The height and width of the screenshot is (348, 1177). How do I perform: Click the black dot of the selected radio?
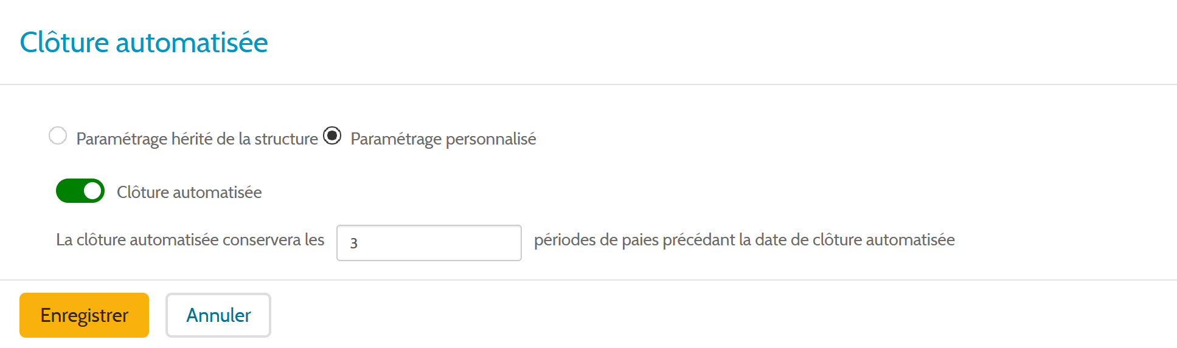coord(332,135)
